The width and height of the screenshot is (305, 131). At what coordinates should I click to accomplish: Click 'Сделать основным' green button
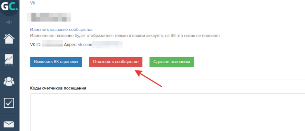tap(171, 62)
